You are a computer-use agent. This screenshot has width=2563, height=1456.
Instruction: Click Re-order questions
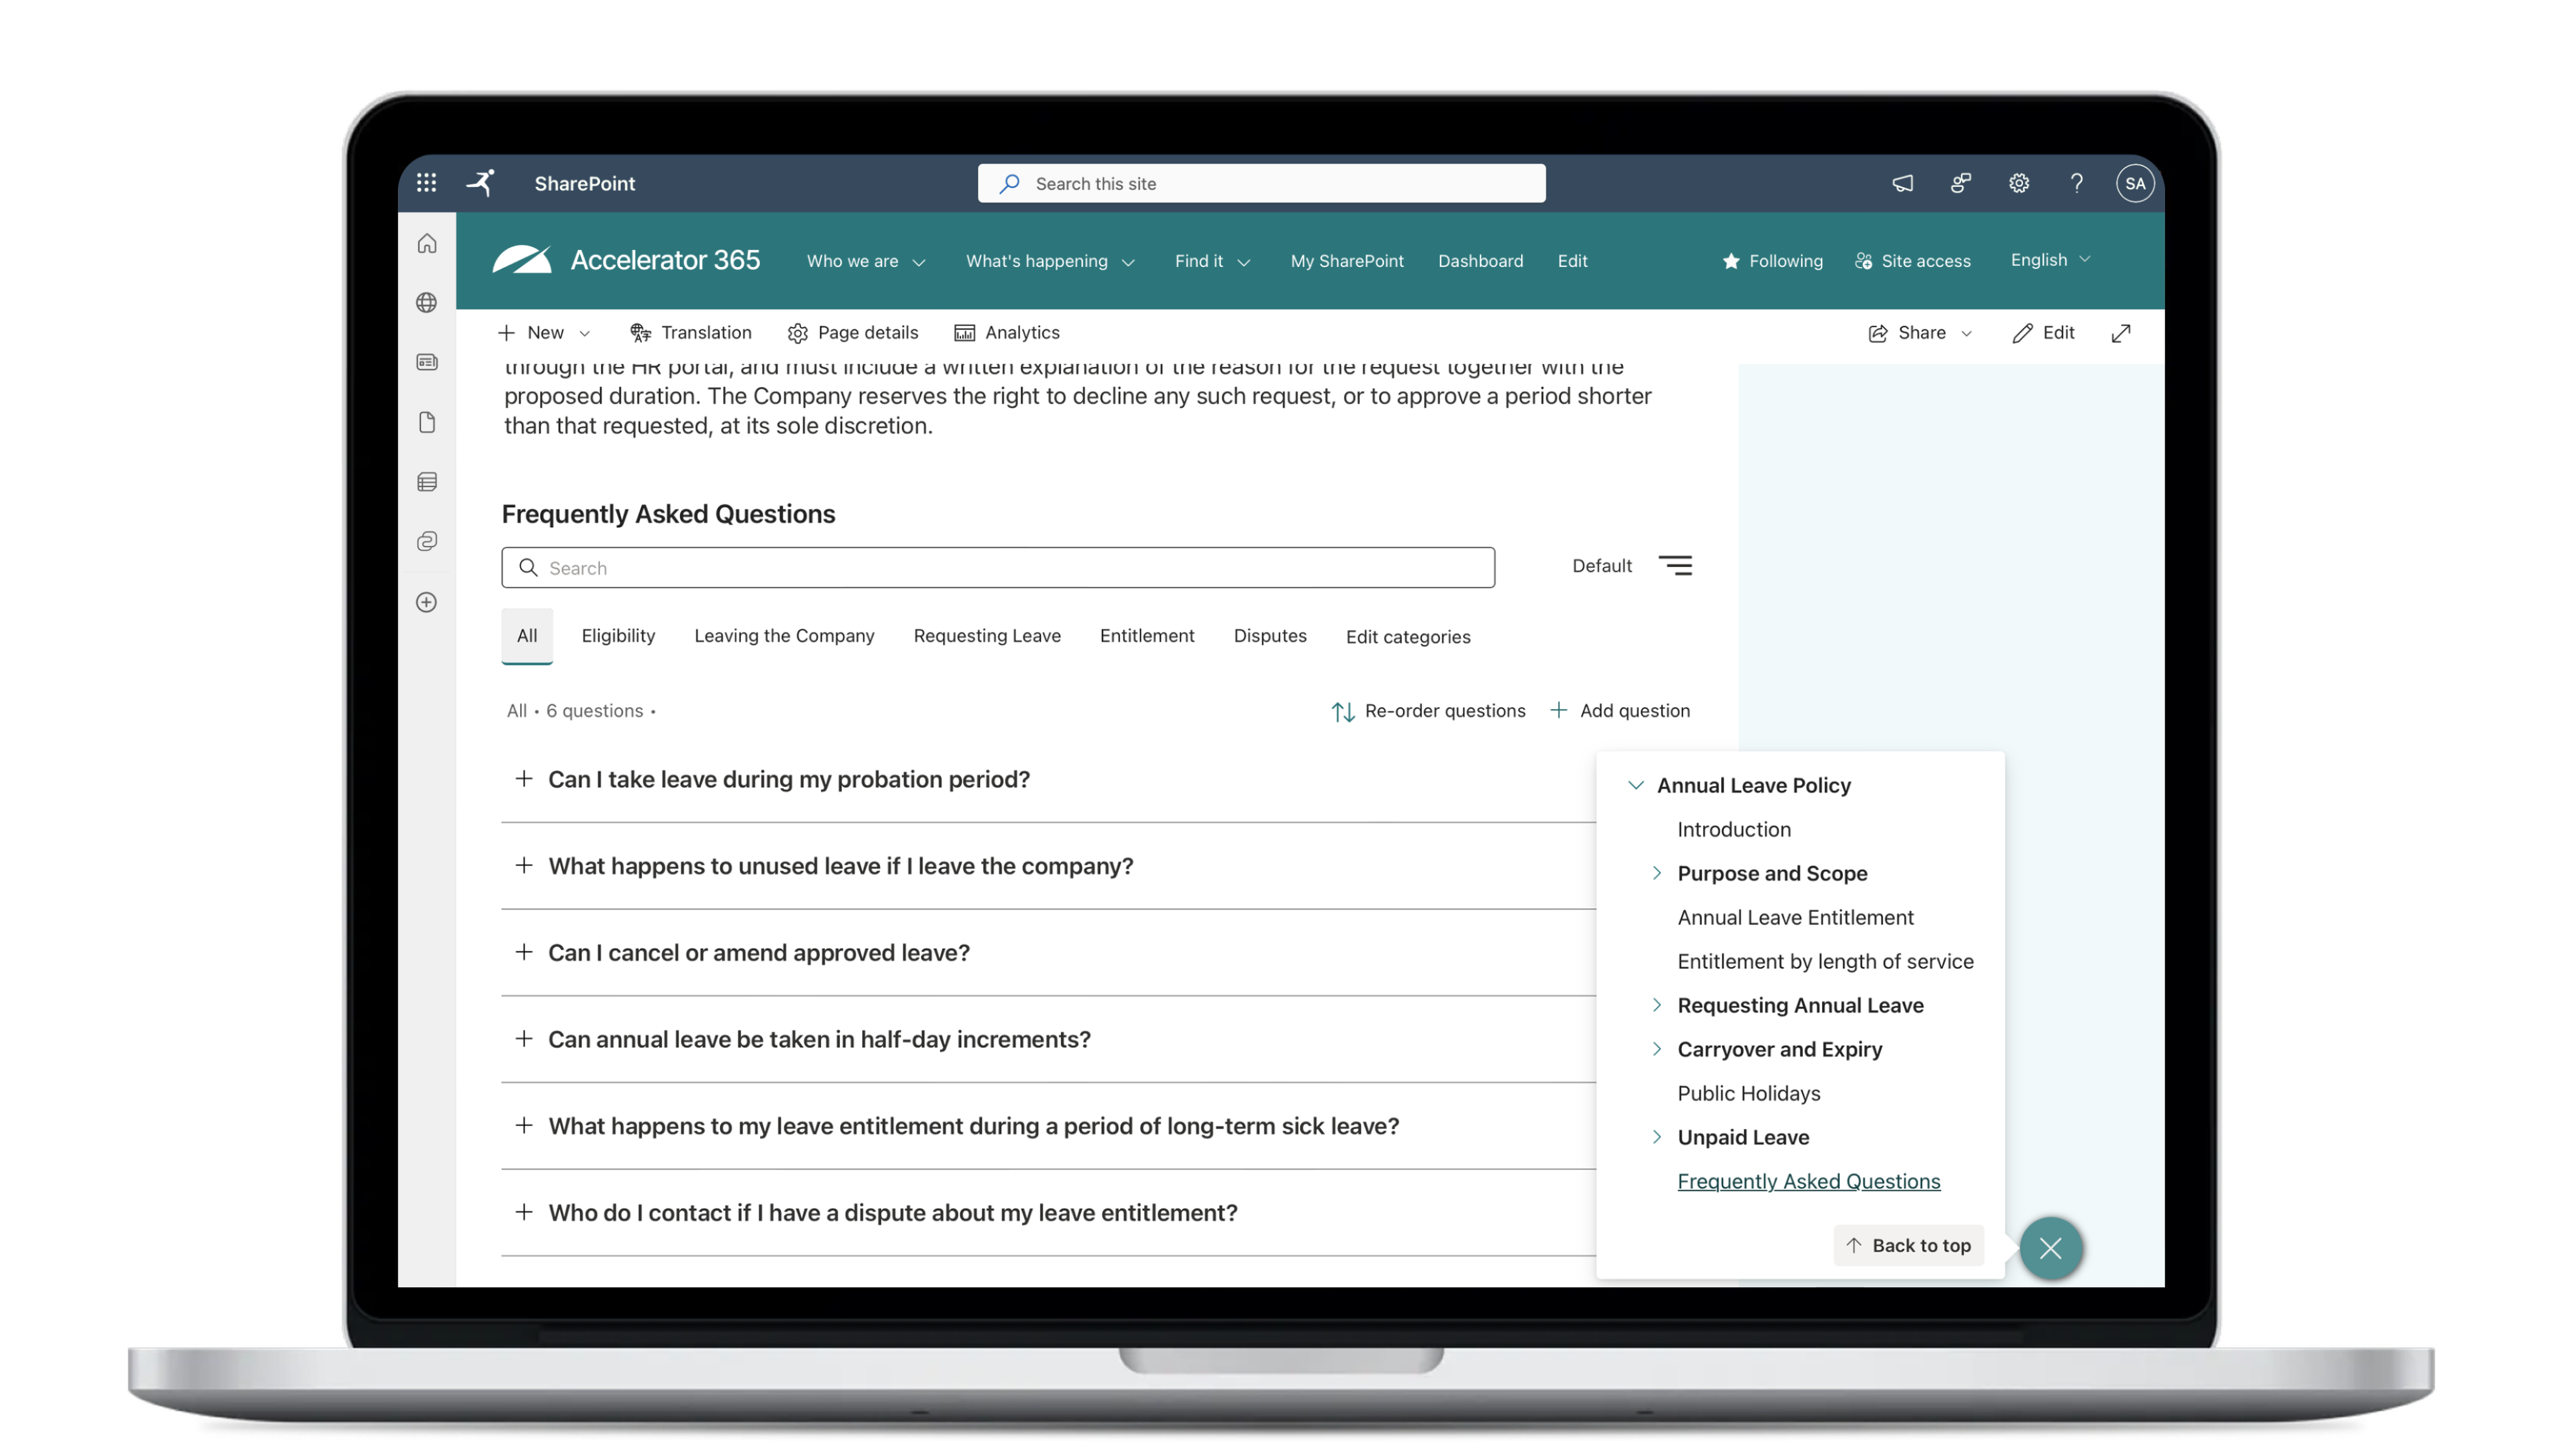(x=1428, y=711)
